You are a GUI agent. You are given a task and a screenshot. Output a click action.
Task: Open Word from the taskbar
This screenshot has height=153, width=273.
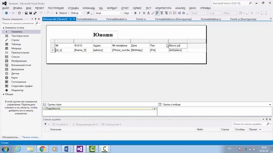(x=67, y=149)
